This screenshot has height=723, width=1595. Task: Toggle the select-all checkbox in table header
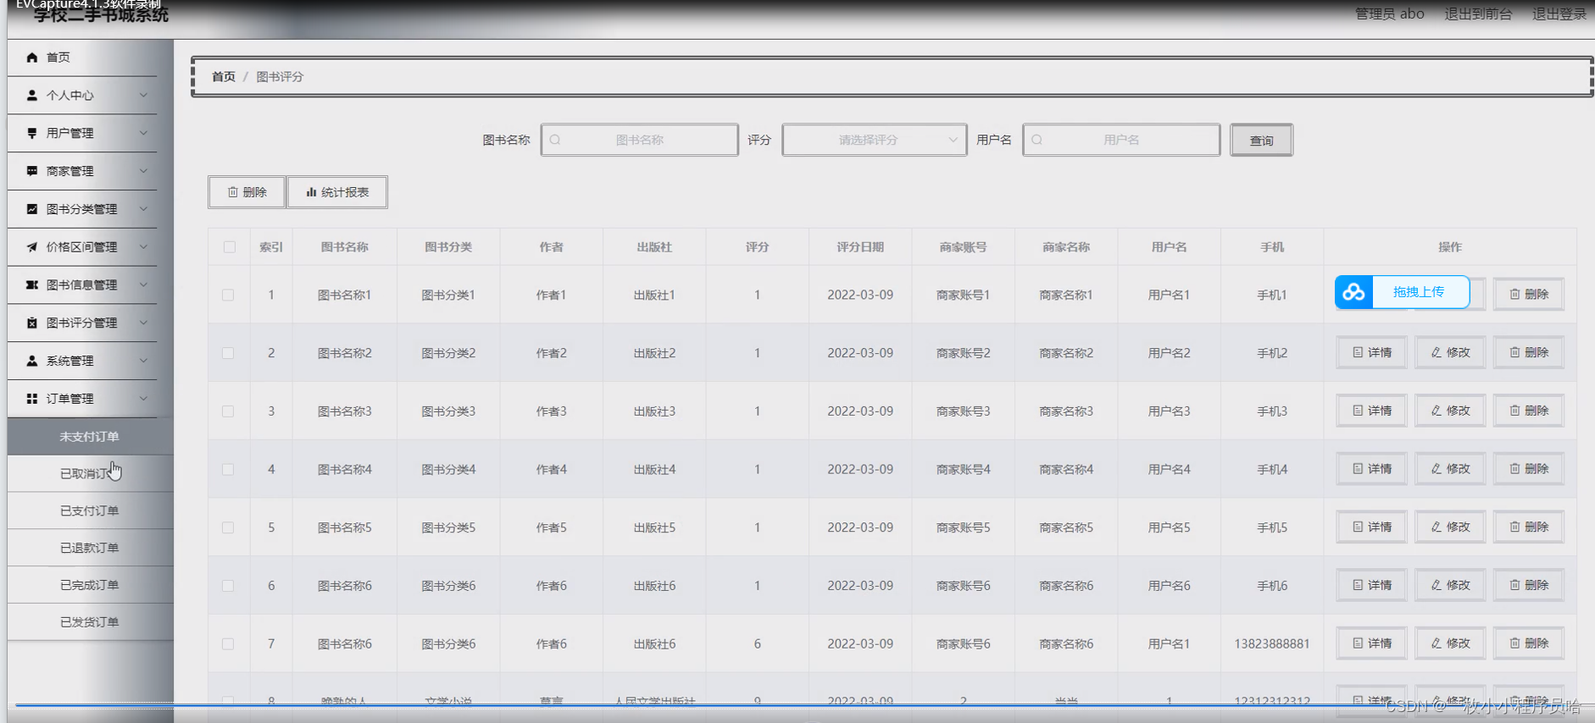(x=230, y=247)
